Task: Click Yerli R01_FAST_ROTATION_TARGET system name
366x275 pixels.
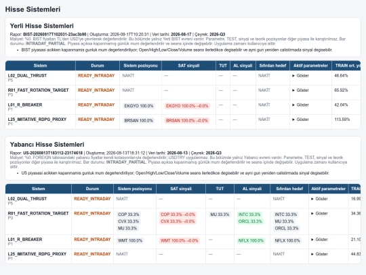Action: pyautogui.click(x=38, y=90)
